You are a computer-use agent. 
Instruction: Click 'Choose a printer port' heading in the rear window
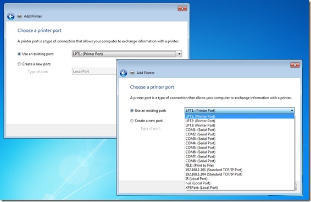[x=39, y=31]
